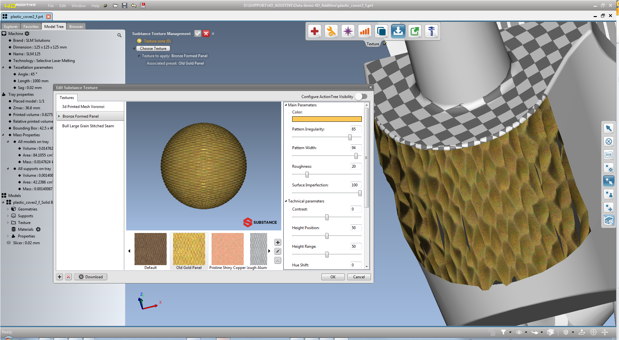The image size is (619, 340).
Task: Click the orange Color swatch under Main Parameters
Action: 327,119
